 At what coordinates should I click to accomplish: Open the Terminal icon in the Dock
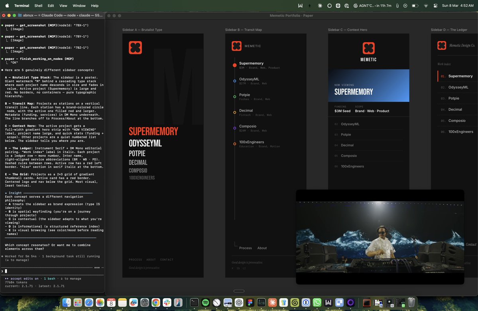pyautogui.click(x=194, y=303)
